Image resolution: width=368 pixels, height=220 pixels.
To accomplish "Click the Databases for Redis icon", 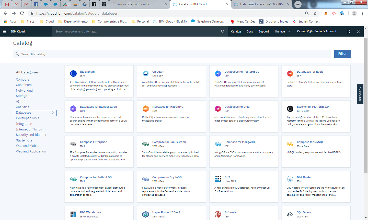I will click(x=290, y=74).
